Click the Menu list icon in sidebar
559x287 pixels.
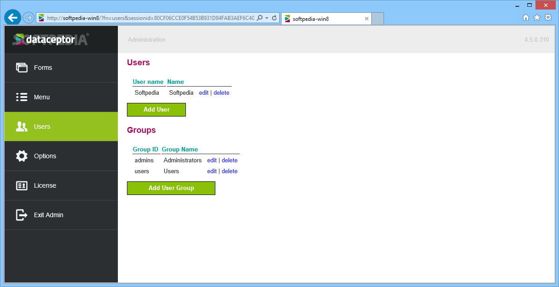(22, 97)
